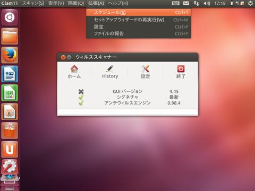Open System Settings wrench-gear launcher

10,167
